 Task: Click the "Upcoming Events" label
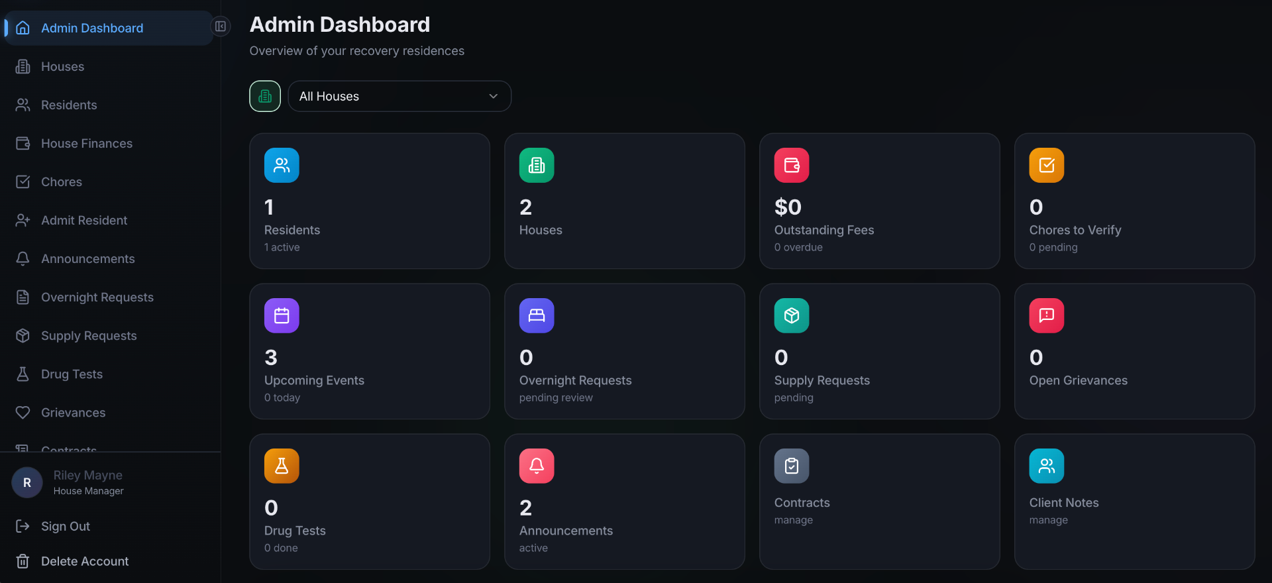click(x=314, y=380)
